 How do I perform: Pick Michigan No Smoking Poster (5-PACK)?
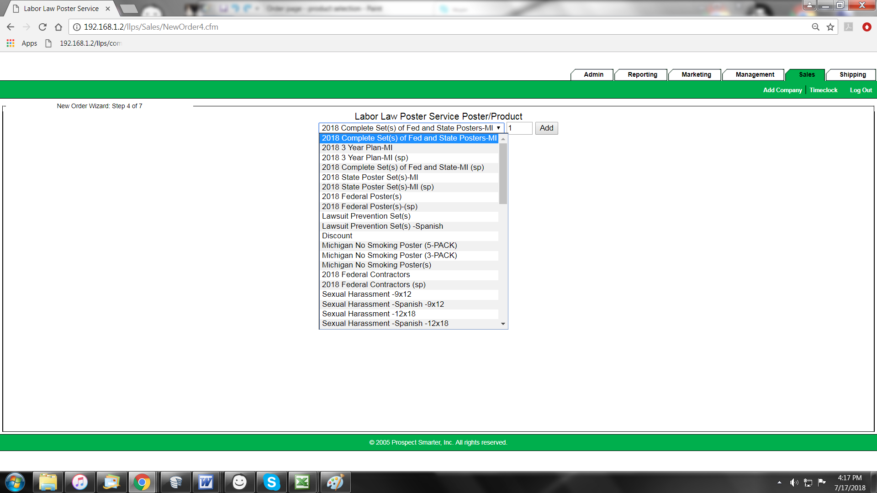[x=389, y=246]
